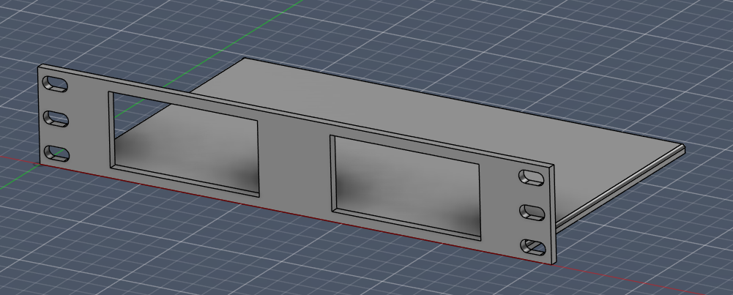Select the bottom mounting slot on left ear
This screenshot has height=295, width=733.
point(56,154)
